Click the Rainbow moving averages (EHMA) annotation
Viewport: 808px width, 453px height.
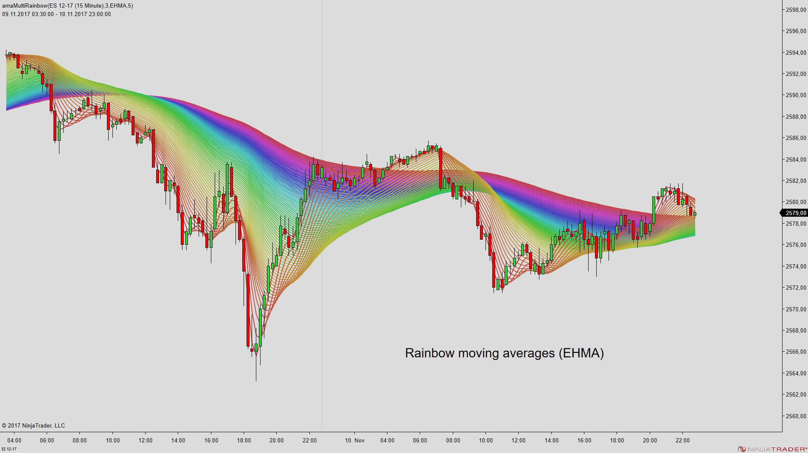point(504,353)
